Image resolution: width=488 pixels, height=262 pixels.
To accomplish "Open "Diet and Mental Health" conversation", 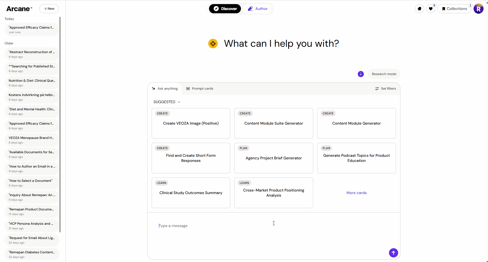I will [32, 111].
